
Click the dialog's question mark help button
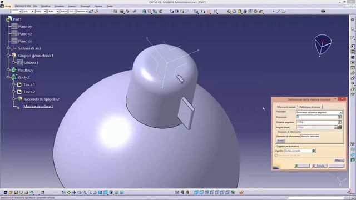[335, 99]
